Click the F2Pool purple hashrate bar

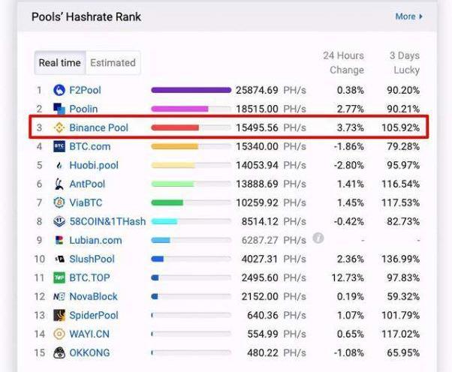point(191,90)
